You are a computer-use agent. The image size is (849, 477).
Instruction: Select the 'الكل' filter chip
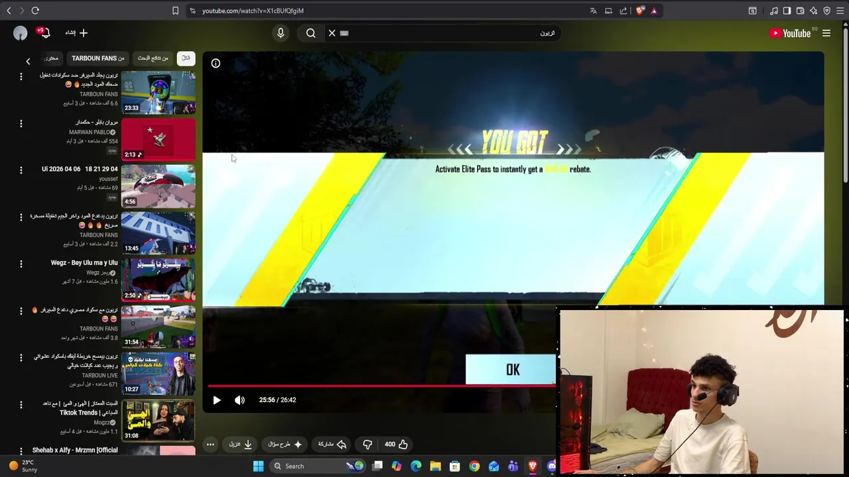click(186, 58)
